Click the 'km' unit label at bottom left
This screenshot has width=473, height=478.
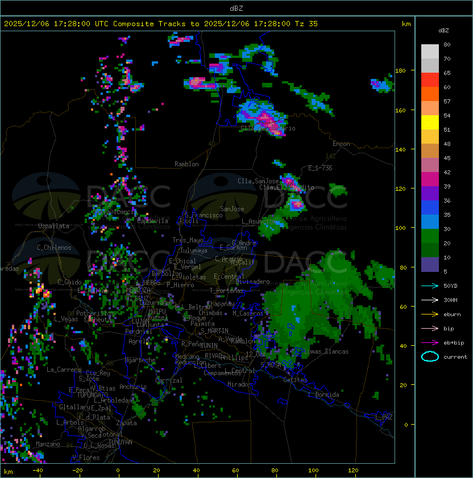[9, 472]
